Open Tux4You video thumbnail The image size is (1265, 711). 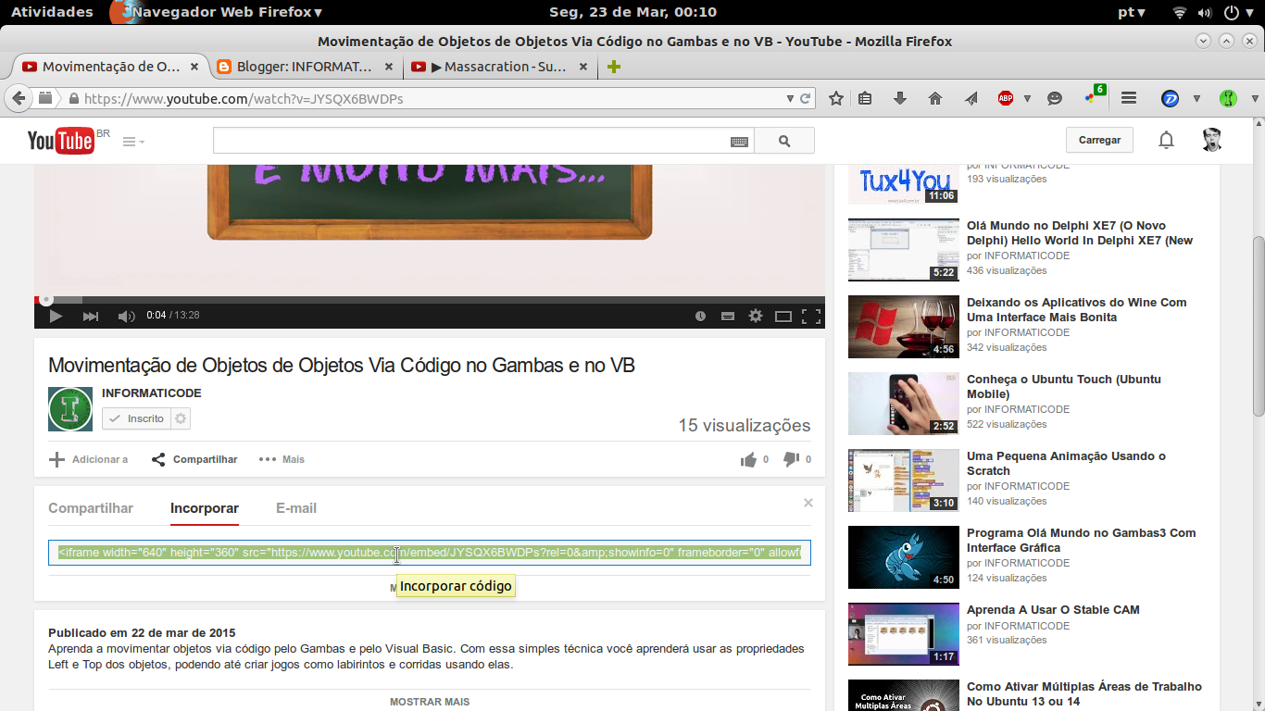coord(904,184)
